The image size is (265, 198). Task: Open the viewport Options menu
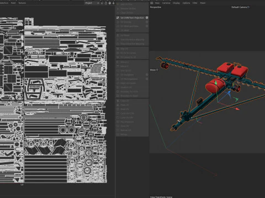[186, 3]
